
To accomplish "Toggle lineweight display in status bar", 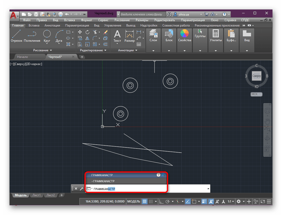I will pyautogui.click(x=204, y=202).
